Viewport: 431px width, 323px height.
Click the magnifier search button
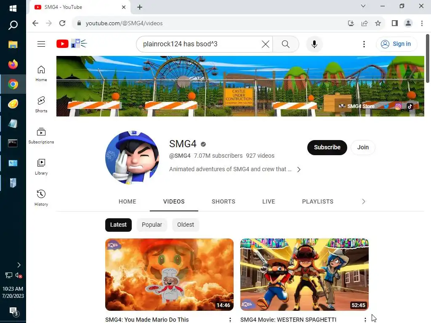[286, 44]
